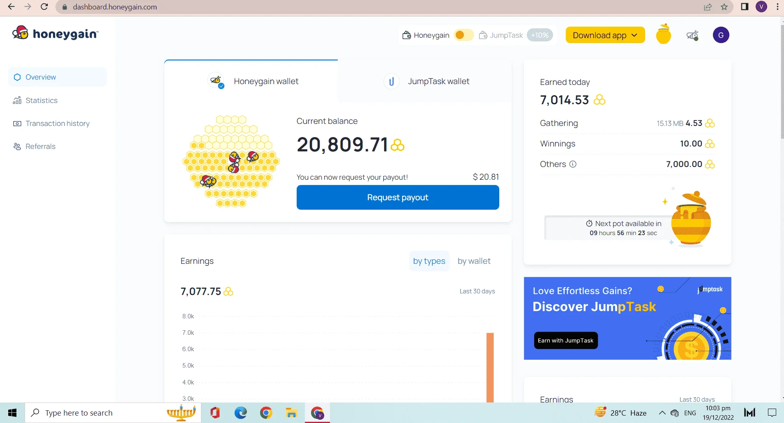Open Transaction history
The height and width of the screenshot is (423, 784).
tap(51, 123)
